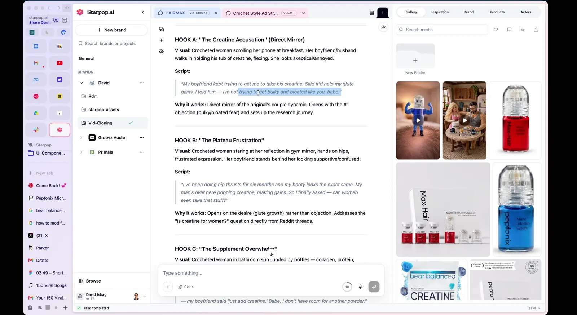Click the microphone icon in chat input
Screen dimensions: 577x315
coord(360,287)
